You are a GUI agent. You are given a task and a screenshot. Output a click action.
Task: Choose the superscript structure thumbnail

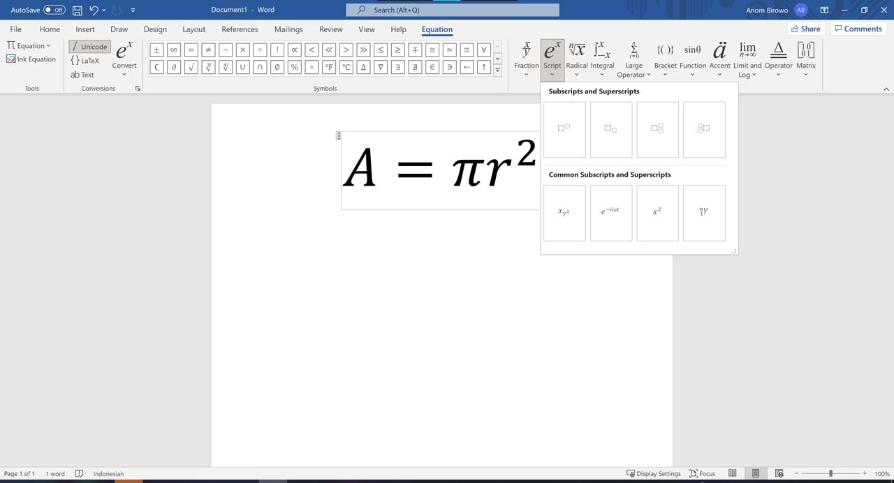564,129
